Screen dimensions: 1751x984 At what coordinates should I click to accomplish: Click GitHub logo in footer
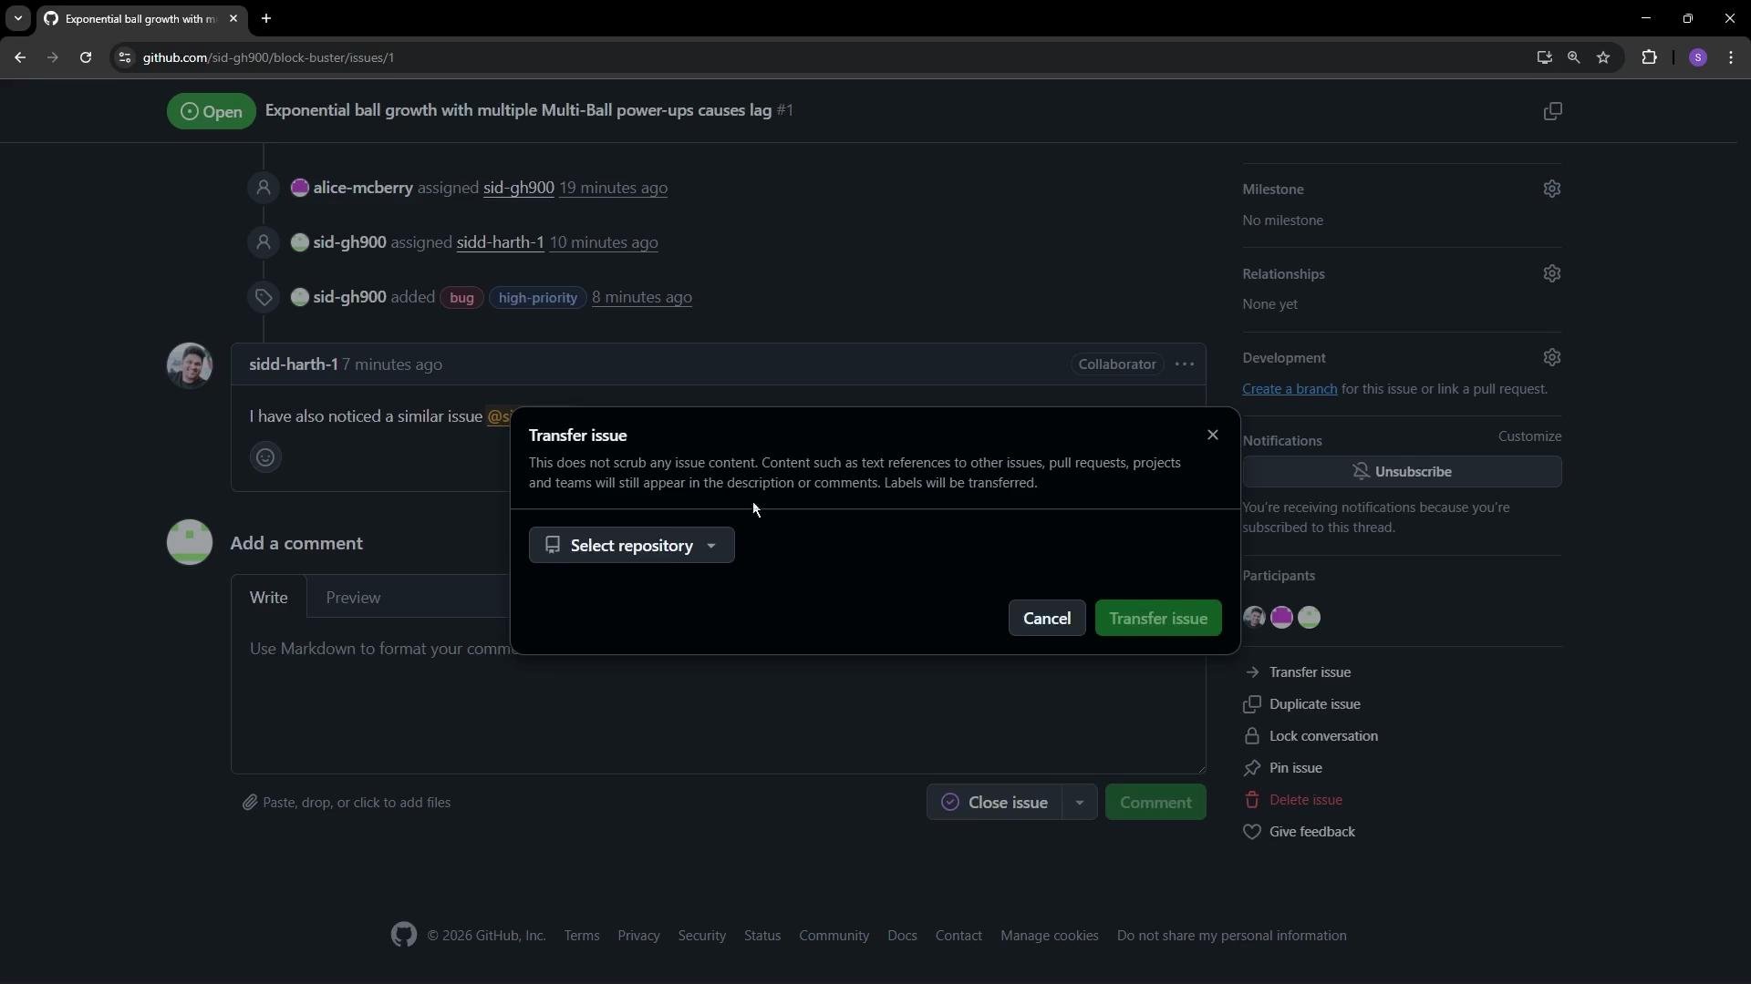click(x=404, y=935)
